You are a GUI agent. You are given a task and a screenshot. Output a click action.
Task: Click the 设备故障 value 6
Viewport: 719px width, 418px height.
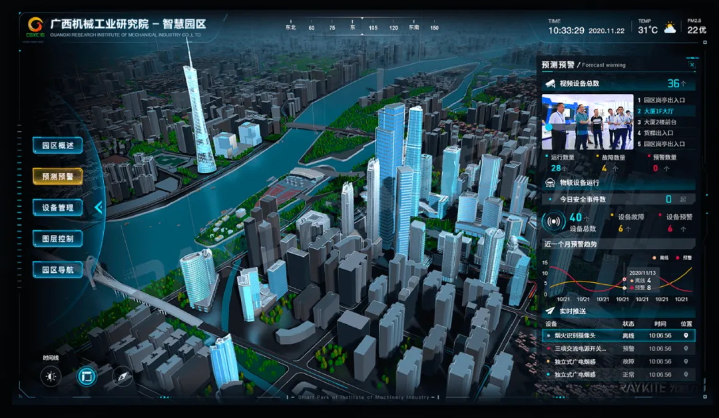pyautogui.click(x=620, y=229)
